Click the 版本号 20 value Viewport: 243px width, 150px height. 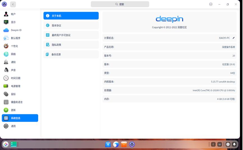[234, 56]
